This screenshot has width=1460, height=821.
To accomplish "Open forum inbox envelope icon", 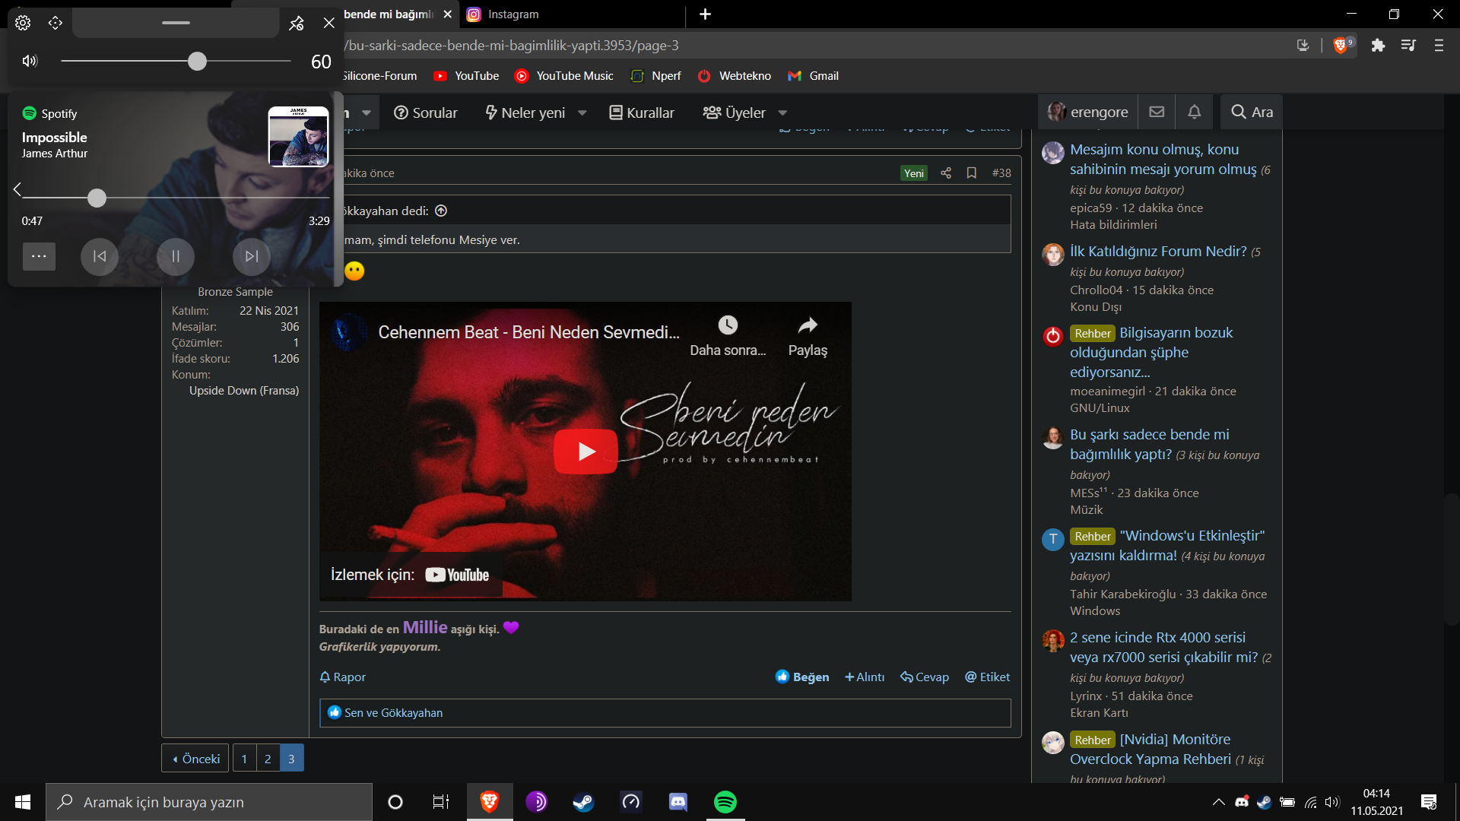I will pyautogui.click(x=1157, y=112).
